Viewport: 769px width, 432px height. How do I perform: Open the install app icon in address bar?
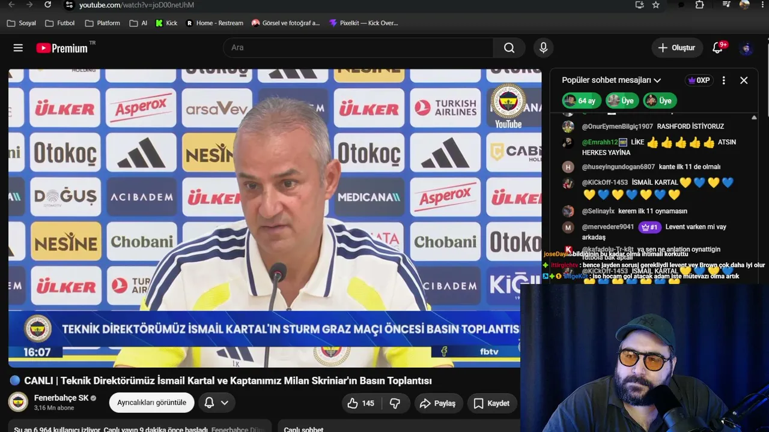pos(639,5)
